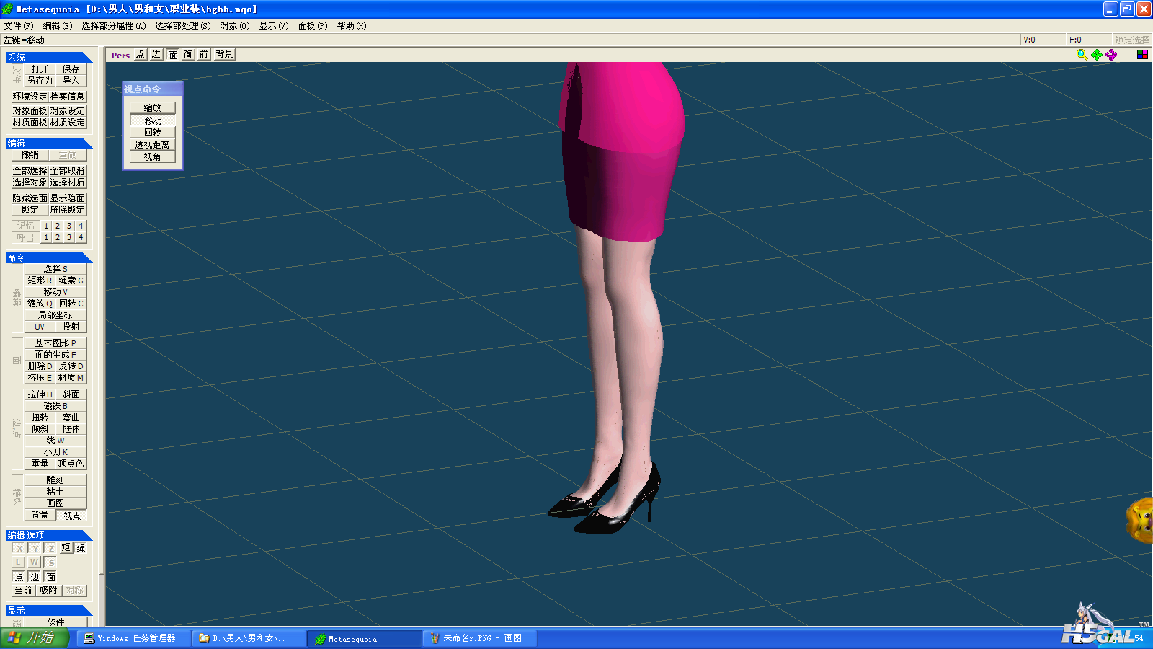Click 缩放 in the 视点命令 panel
Viewport: 1153px width, 649px height.
point(153,108)
